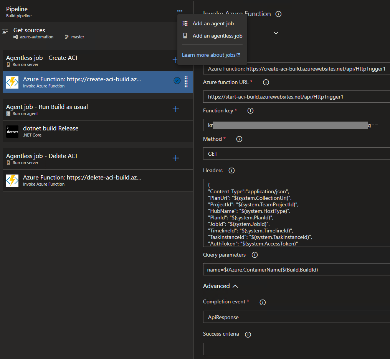
Task: Click the delete-aci-build Azure Function lightning icon
Action: click(x=12, y=181)
